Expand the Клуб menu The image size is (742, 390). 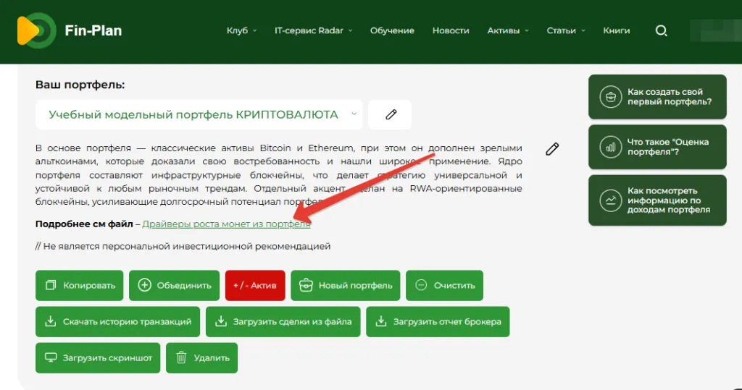pos(241,30)
